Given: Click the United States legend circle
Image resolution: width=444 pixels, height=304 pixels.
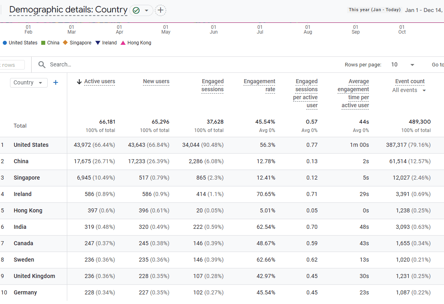Looking at the screenshot, I should point(5,43).
